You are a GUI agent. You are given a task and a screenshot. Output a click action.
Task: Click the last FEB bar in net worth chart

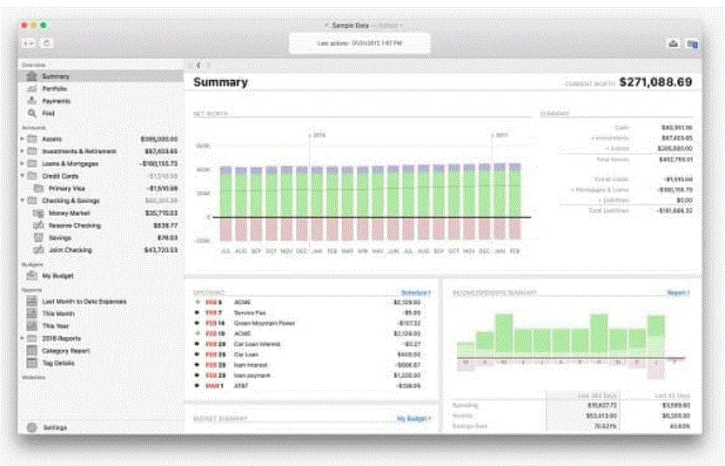[x=514, y=202]
